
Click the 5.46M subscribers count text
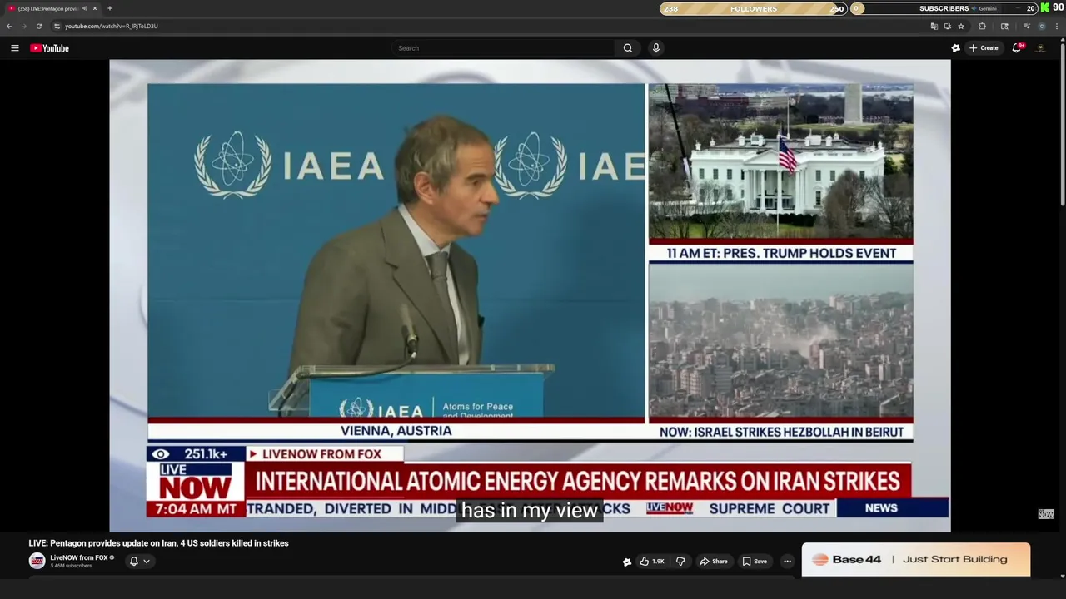point(71,566)
